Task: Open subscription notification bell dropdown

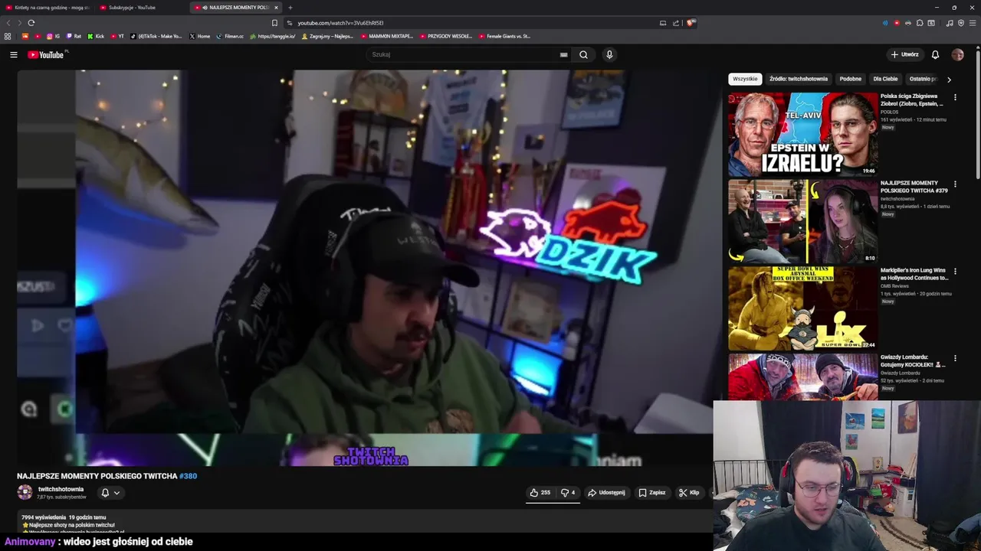Action: [110, 493]
